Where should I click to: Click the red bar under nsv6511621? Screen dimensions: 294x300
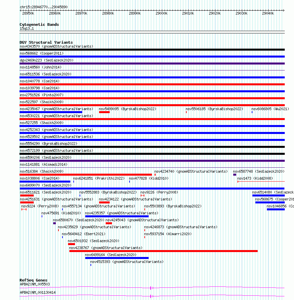tap(27, 195)
